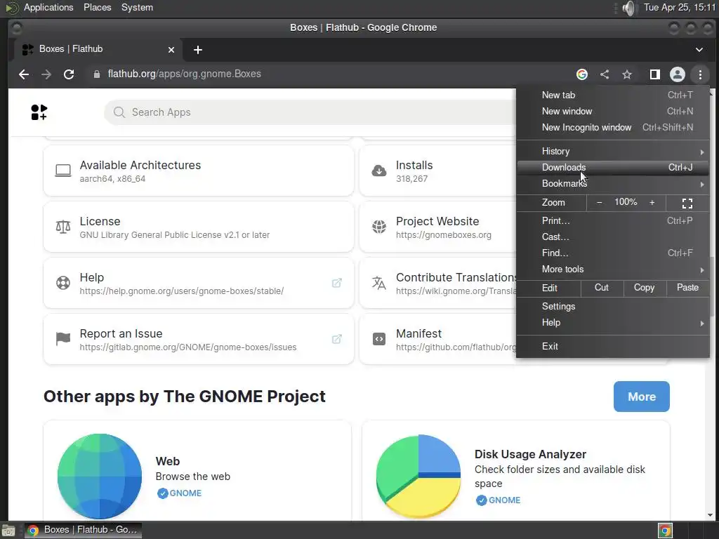This screenshot has height=539, width=719.
Task: Choose Cast… in the menu
Action: click(613, 237)
